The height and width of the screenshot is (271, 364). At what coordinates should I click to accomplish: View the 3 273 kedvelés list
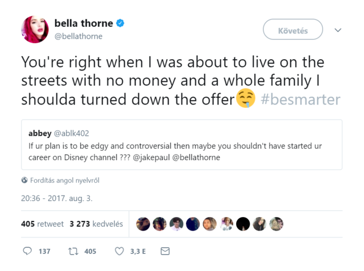coord(96,224)
